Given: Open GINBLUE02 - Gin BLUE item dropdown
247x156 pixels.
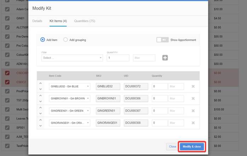Looking at the screenshot, I should pos(70,86).
